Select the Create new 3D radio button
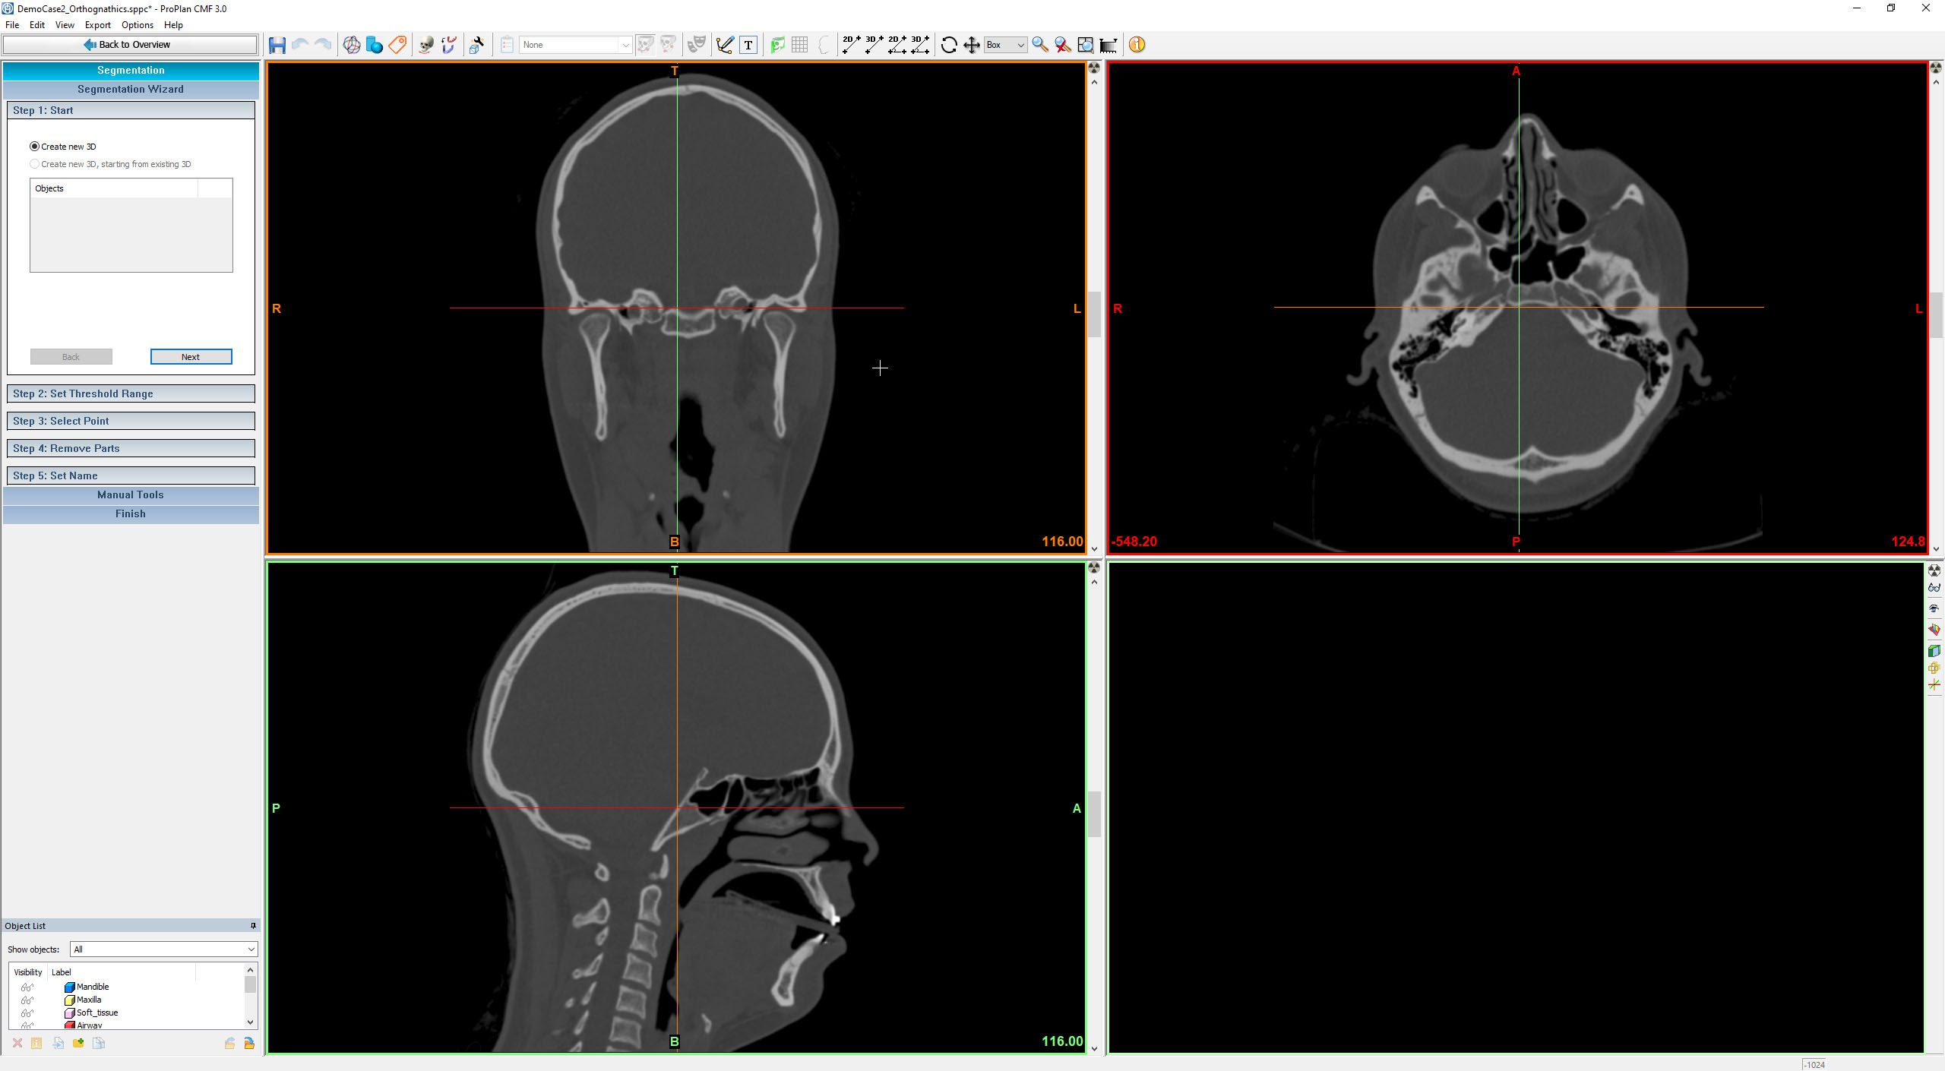 [x=35, y=147]
